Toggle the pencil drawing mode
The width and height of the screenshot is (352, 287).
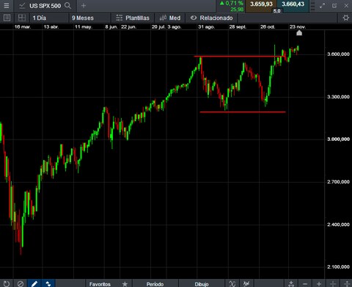click(x=34, y=283)
